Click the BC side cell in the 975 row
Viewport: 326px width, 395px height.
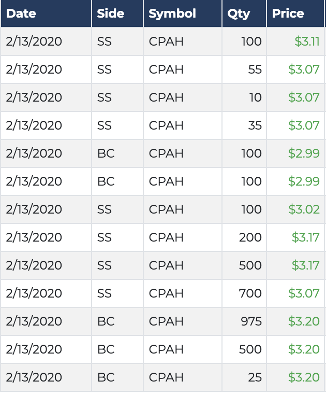pos(106,321)
